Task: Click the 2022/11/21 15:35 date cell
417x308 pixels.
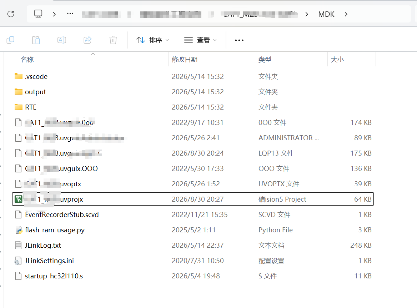Action: [200, 214]
